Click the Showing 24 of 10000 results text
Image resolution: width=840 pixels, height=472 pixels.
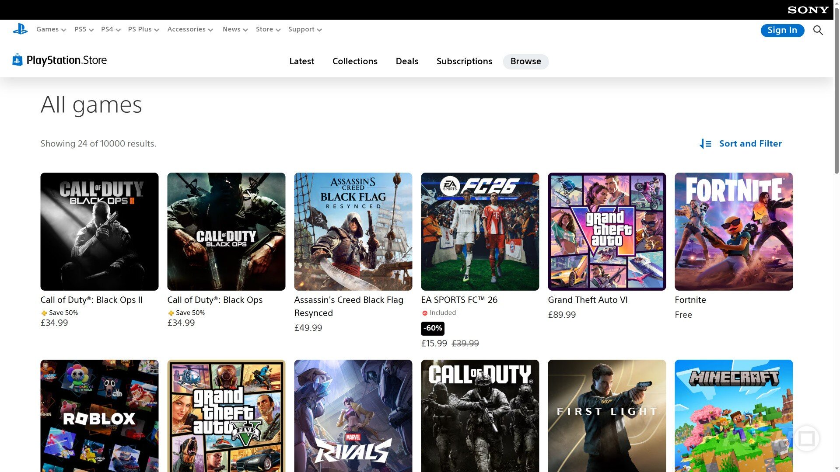[x=98, y=144]
